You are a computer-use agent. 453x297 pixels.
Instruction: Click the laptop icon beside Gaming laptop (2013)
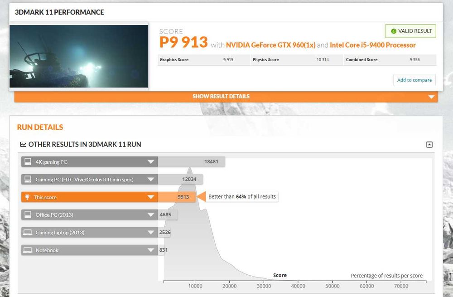tap(28, 233)
